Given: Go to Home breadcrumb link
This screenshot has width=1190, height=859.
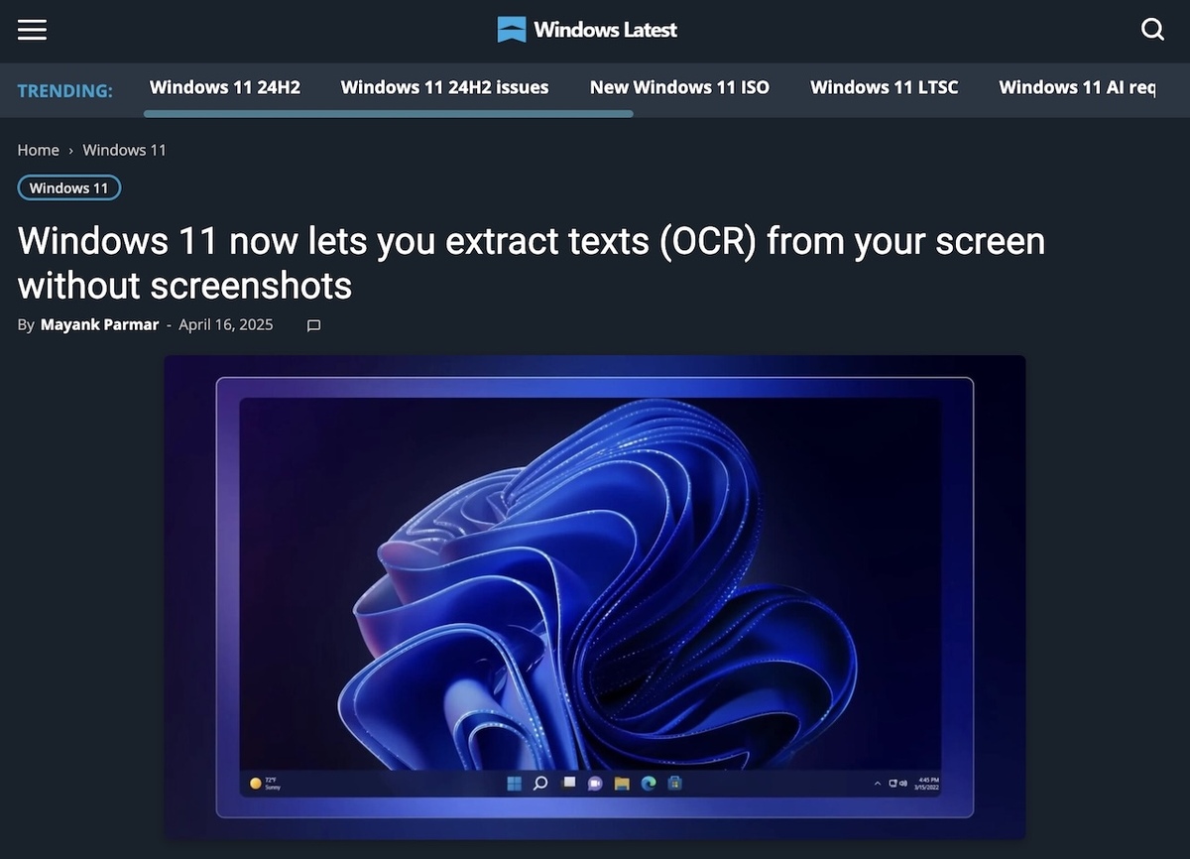Looking at the screenshot, I should click(x=38, y=150).
